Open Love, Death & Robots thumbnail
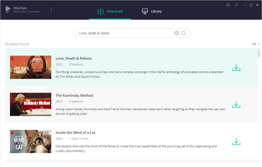This screenshot has height=167, width=262. click(31, 67)
